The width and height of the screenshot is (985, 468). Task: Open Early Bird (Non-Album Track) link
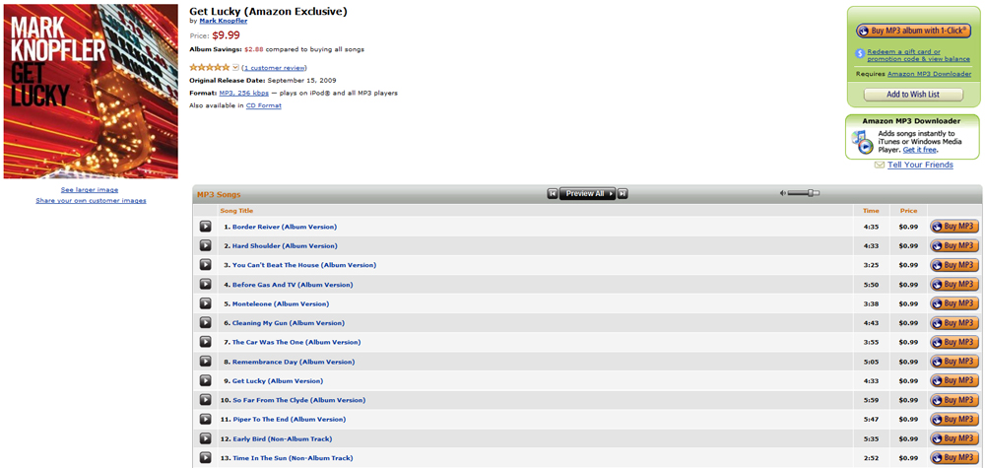[282, 438]
